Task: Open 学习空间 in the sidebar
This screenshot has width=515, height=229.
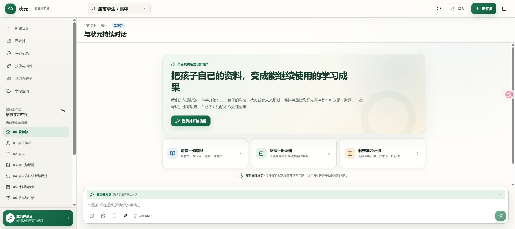Action: point(36,91)
